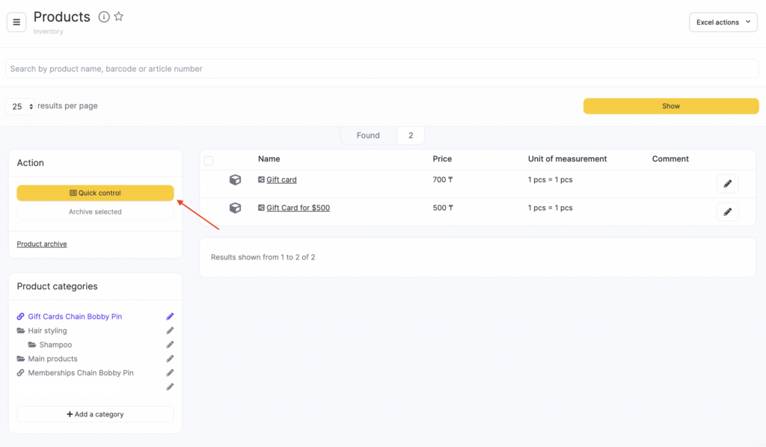Edit the Gift Card for $500 row
This screenshot has width=766, height=447.
pos(727,212)
